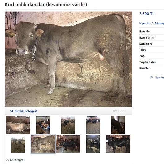Screen dimensions: 164x164
Task: Open the Büyük Fotoğraf link
Action: pos(26,111)
